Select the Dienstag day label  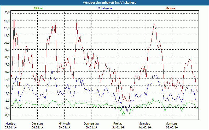[37, 123]
